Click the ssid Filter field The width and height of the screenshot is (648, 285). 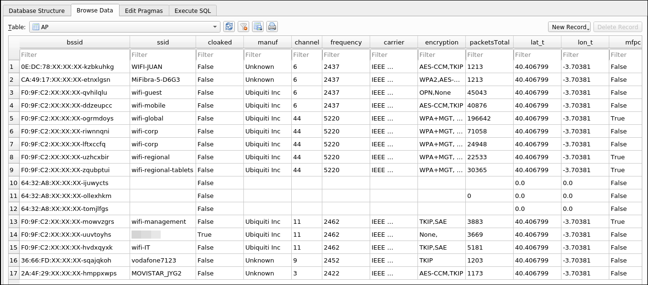163,55
